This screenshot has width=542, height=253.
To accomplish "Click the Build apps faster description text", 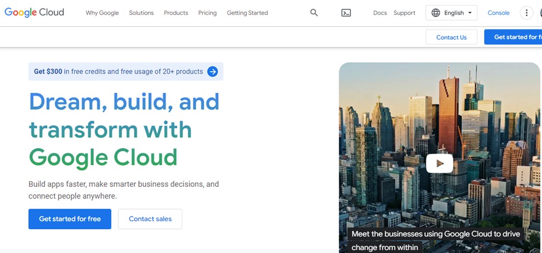I will [123, 190].
